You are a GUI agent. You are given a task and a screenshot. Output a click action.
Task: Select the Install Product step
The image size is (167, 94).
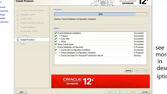coord(27,40)
